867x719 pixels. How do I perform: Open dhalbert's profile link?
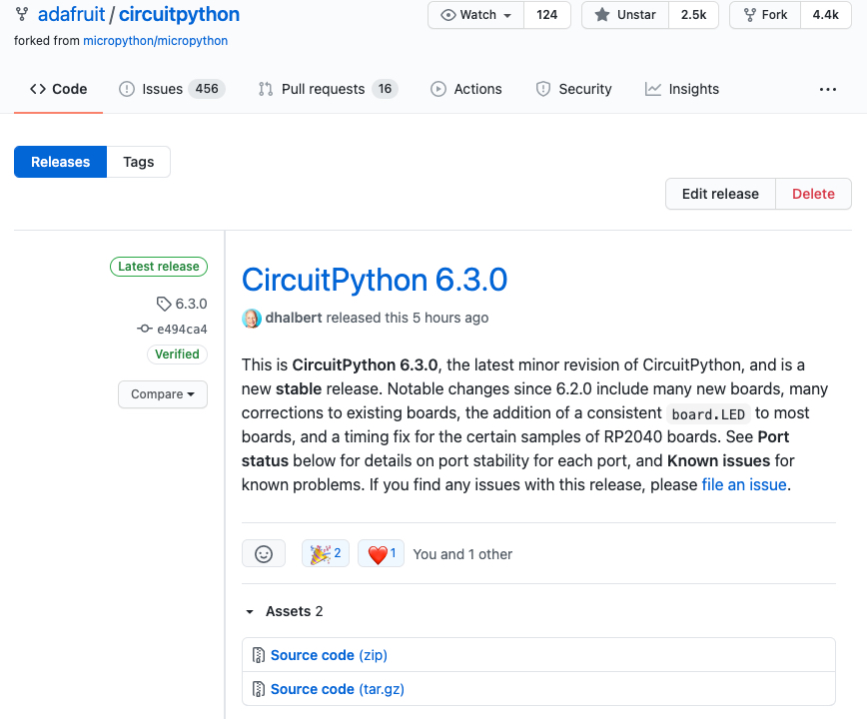click(x=294, y=318)
